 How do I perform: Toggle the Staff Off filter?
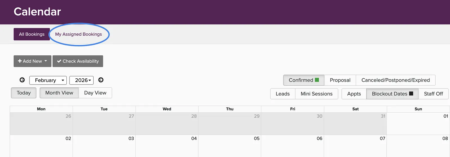coord(433,94)
